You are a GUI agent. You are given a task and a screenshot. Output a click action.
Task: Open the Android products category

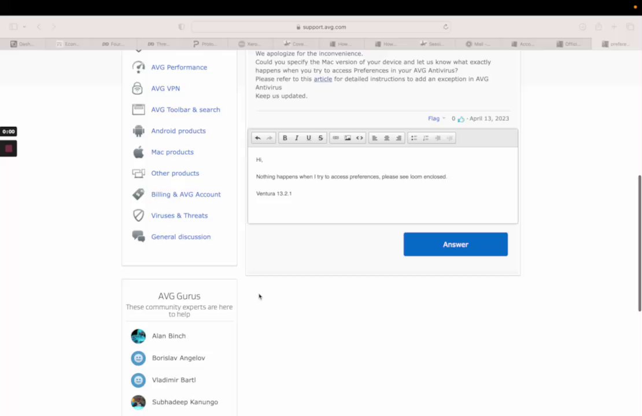click(x=179, y=131)
